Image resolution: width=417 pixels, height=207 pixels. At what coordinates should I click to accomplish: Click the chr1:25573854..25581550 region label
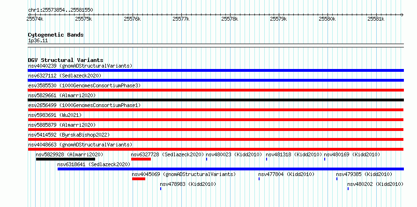tap(60, 10)
